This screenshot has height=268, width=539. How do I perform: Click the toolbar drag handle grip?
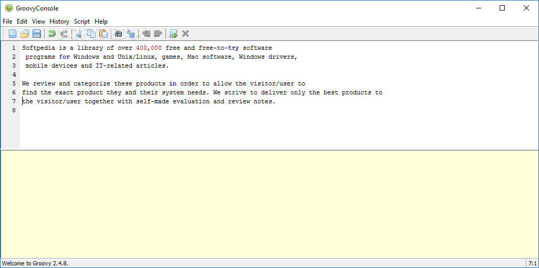click(4, 34)
